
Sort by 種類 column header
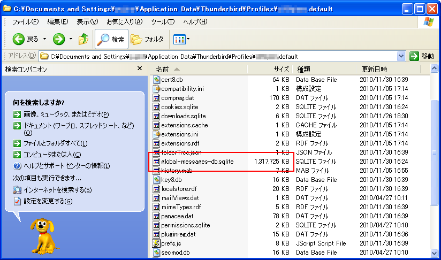pos(324,69)
